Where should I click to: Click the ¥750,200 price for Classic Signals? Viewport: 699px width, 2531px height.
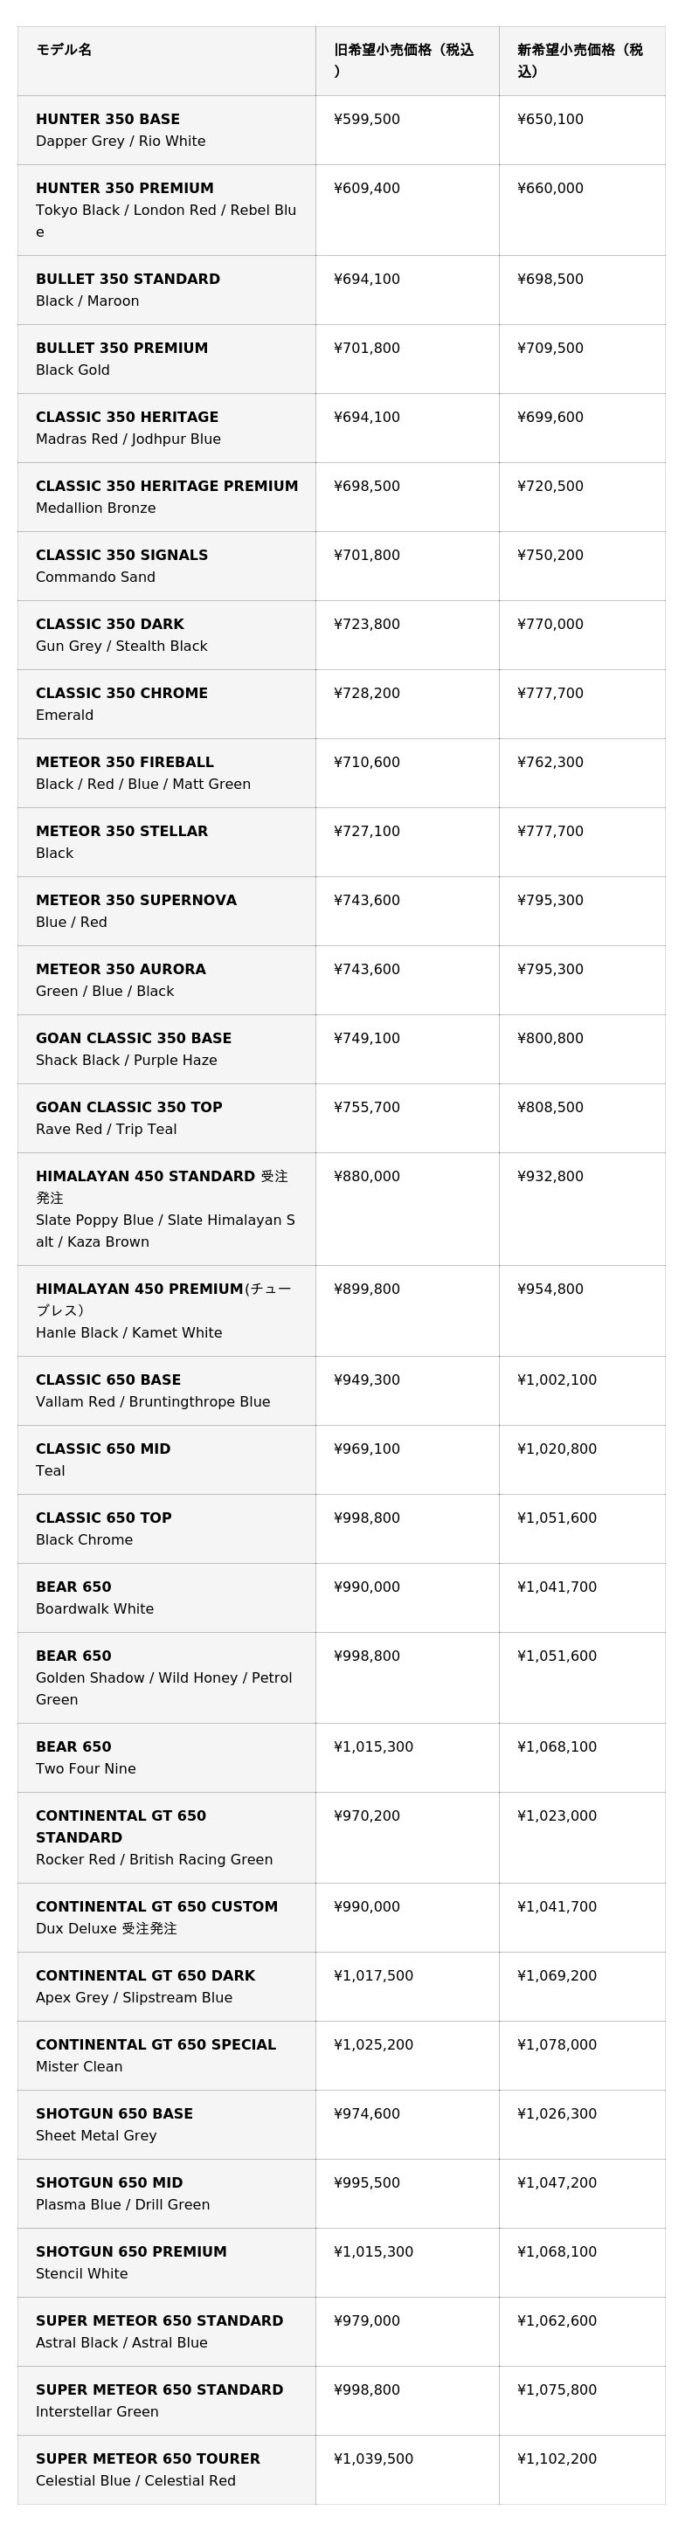point(550,555)
